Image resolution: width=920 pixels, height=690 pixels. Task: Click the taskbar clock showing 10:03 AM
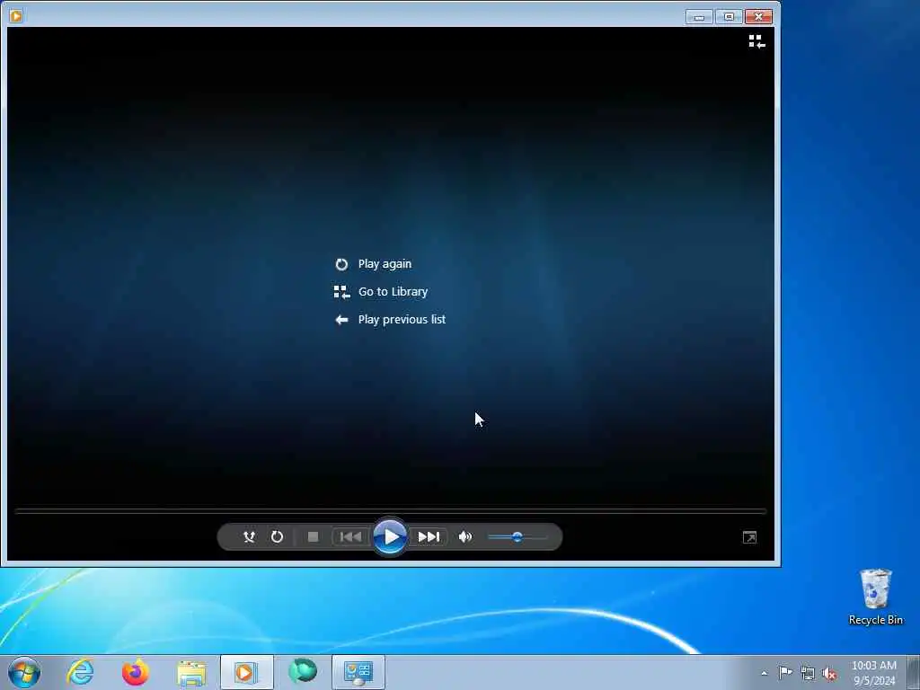tap(873, 672)
